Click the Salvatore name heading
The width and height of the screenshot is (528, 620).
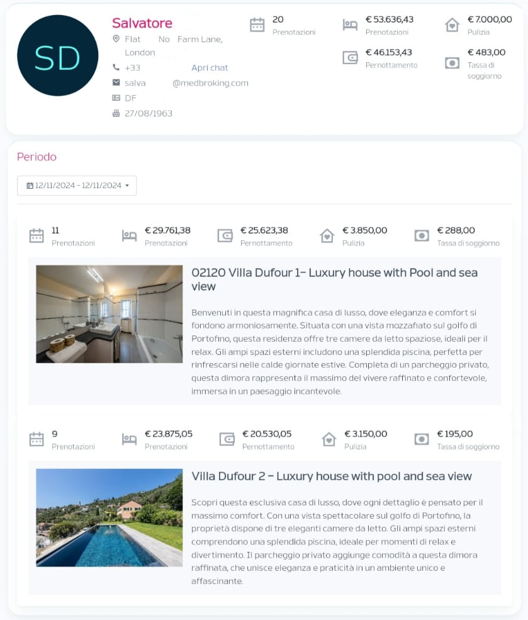[142, 23]
